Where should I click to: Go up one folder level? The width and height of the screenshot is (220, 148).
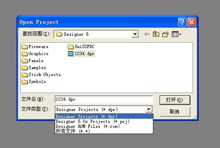point(156,34)
